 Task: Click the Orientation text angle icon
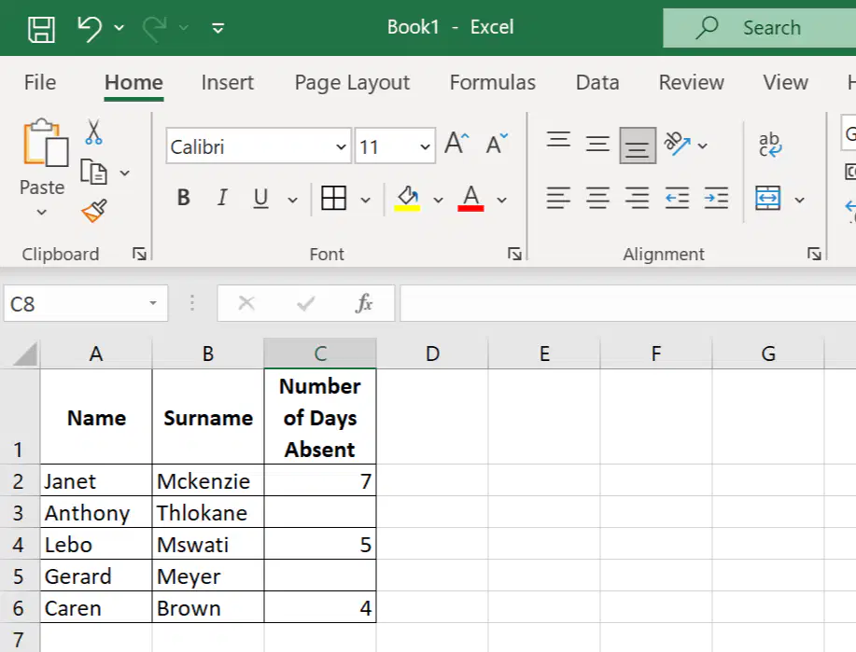[677, 144]
